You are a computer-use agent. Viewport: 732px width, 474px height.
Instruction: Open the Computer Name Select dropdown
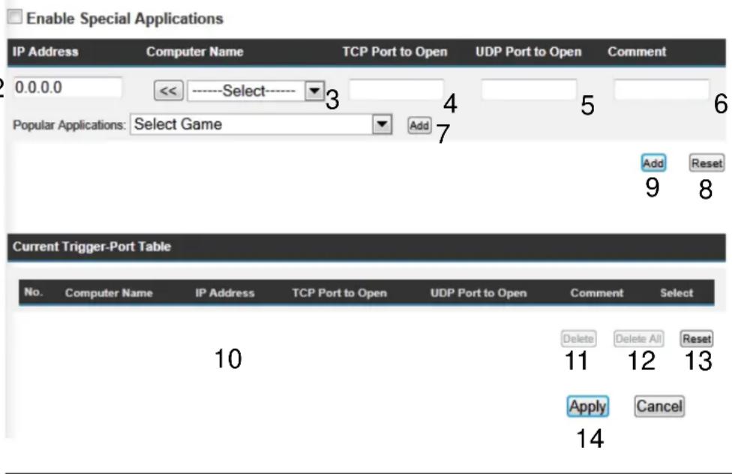(x=256, y=91)
